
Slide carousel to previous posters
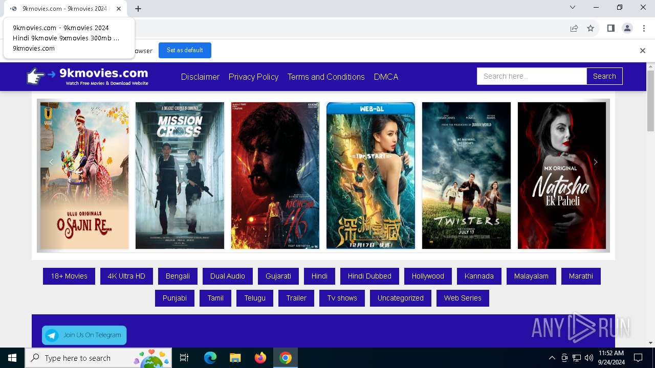(51, 162)
